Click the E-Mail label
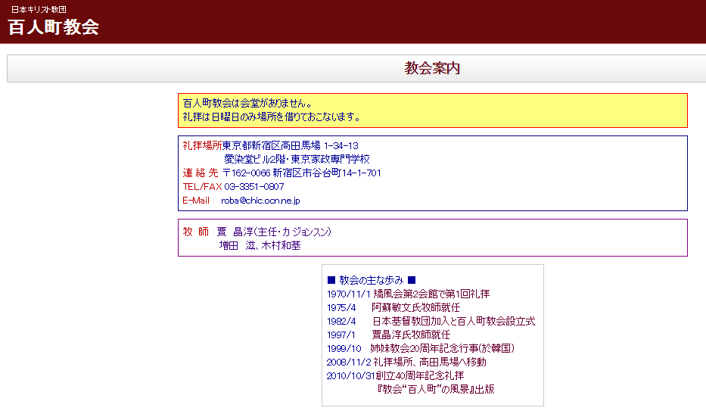 pos(196,201)
